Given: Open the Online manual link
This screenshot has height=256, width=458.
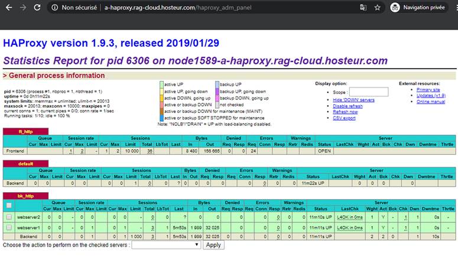Looking at the screenshot, I should tap(431, 102).
